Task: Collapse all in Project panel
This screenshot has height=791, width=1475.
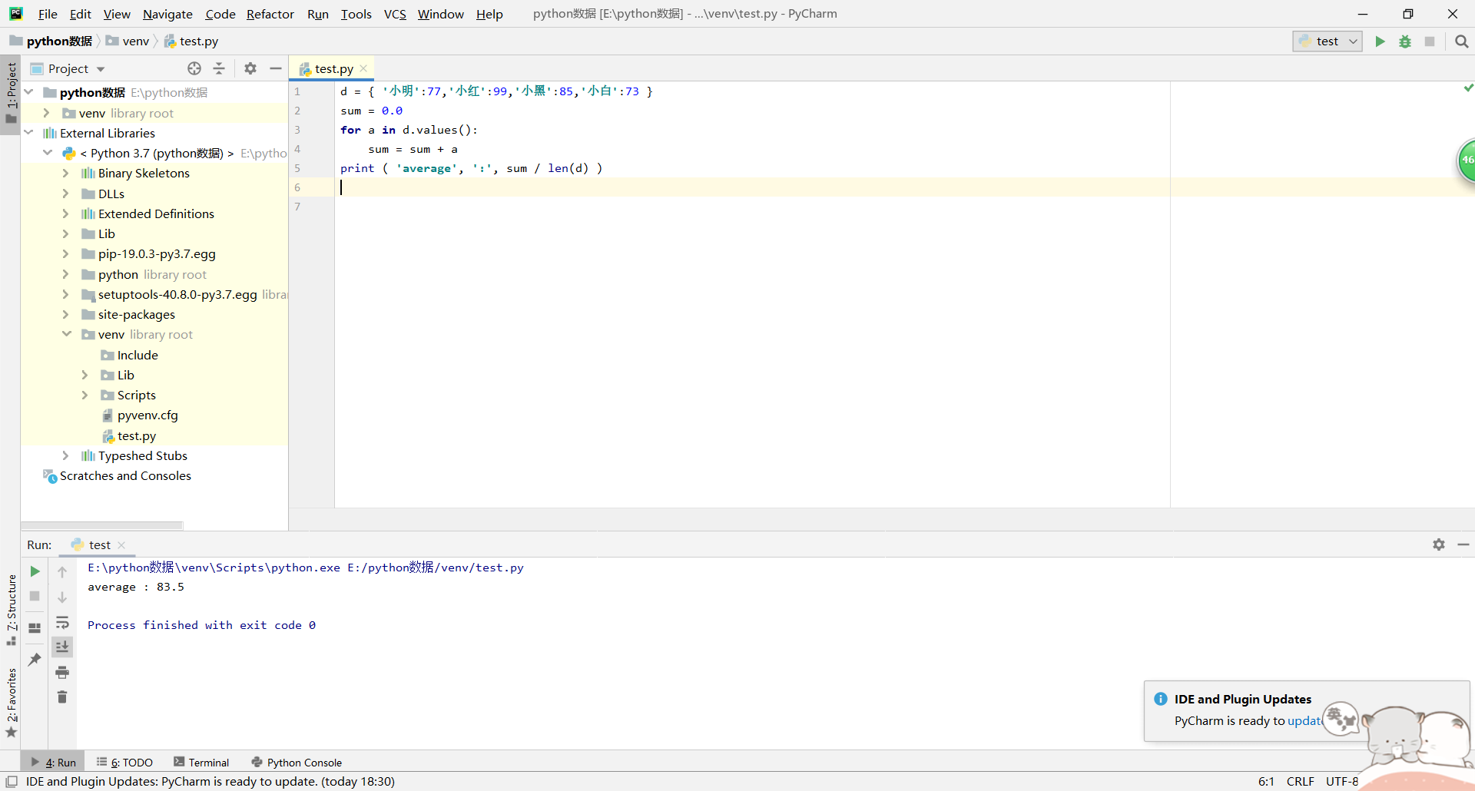Action: 219,68
